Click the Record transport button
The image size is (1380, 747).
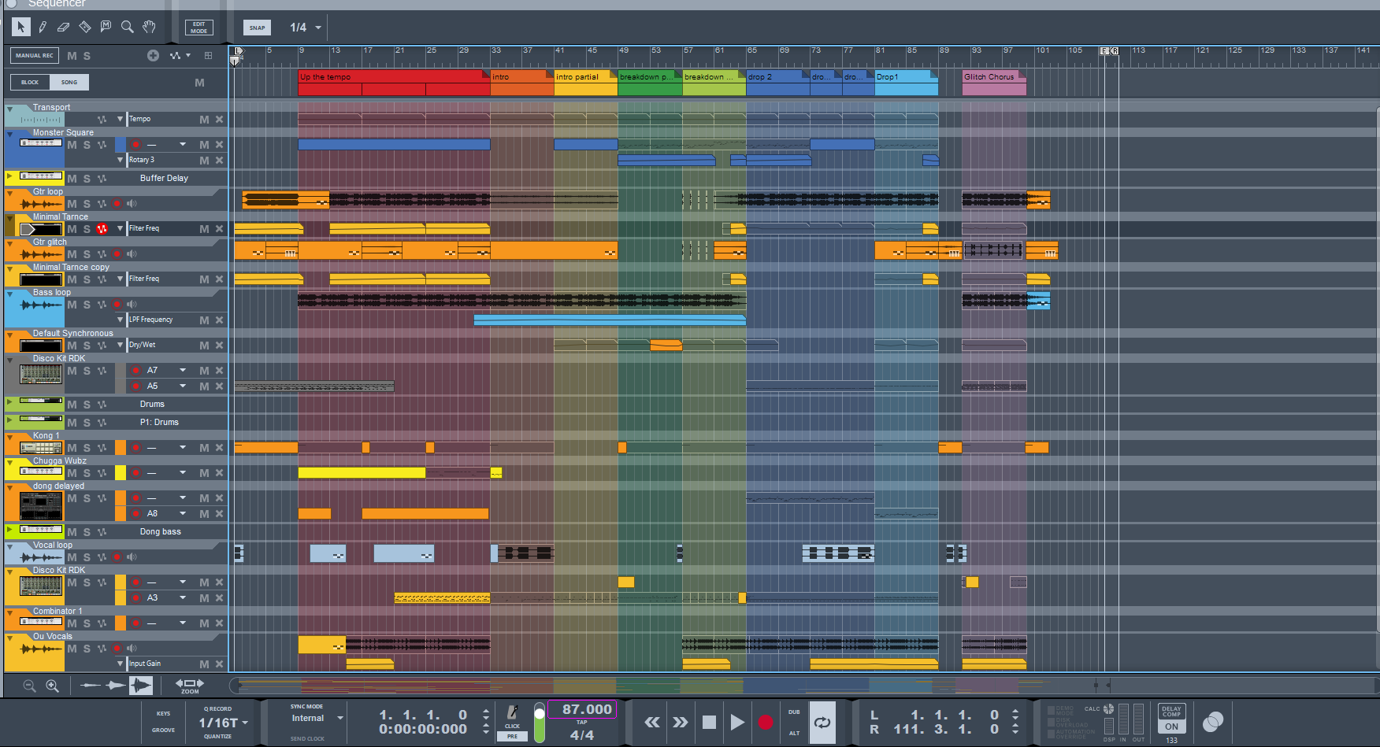point(766,722)
